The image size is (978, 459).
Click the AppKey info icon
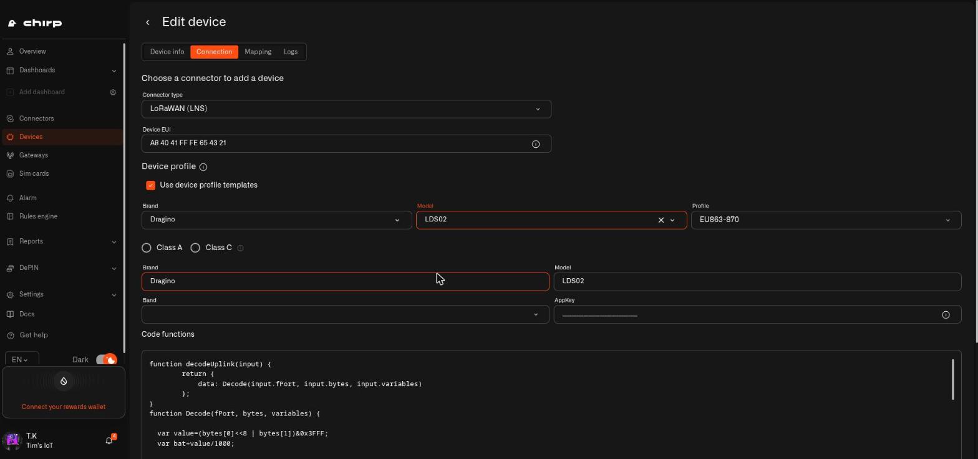coord(946,315)
